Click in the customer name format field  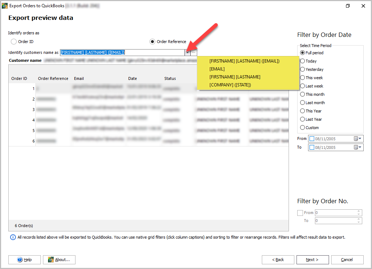click(x=122, y=52)
